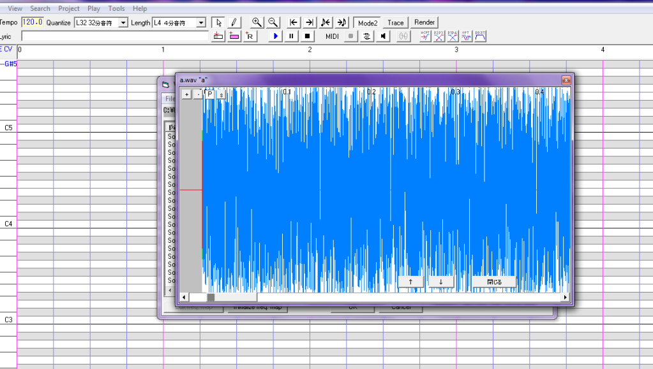This screenshot has height=369, width=653.
Task: Click the insert lyric icon
Action: click(x=218, y=36)
